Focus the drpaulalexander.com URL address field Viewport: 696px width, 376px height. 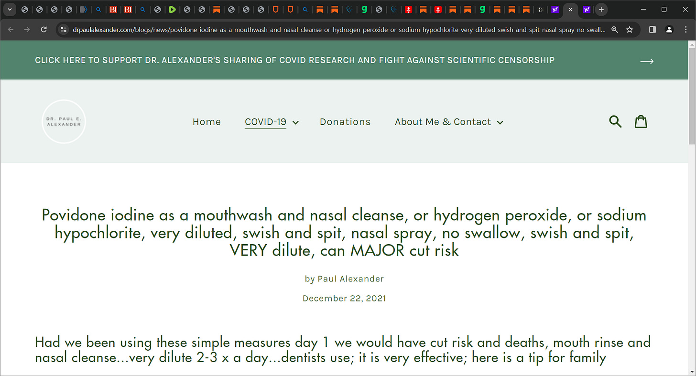[x=338, y=30]
